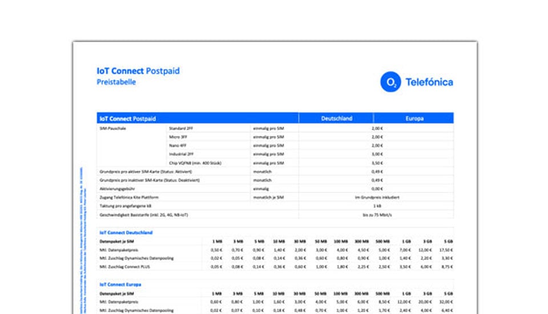Screen dimensions: 548x314
Task: Click the 'Im Grundpreis inkludiert' value
Action: pos(377,197)
